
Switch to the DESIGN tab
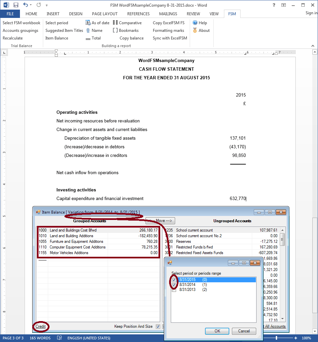point(76,14)
